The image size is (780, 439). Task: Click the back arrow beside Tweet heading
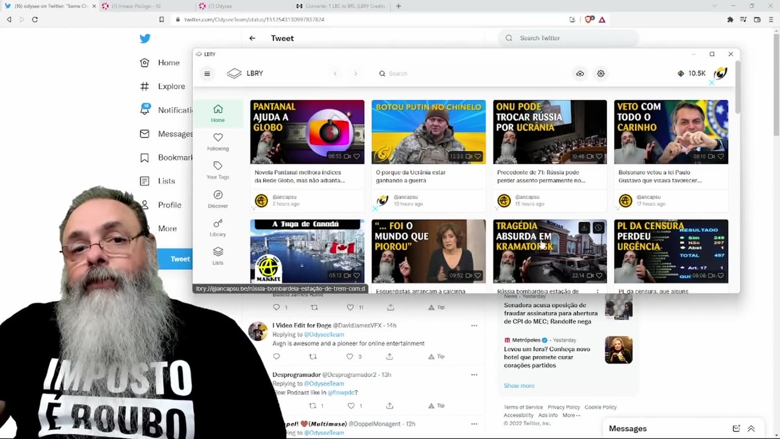tap(252, 38)
